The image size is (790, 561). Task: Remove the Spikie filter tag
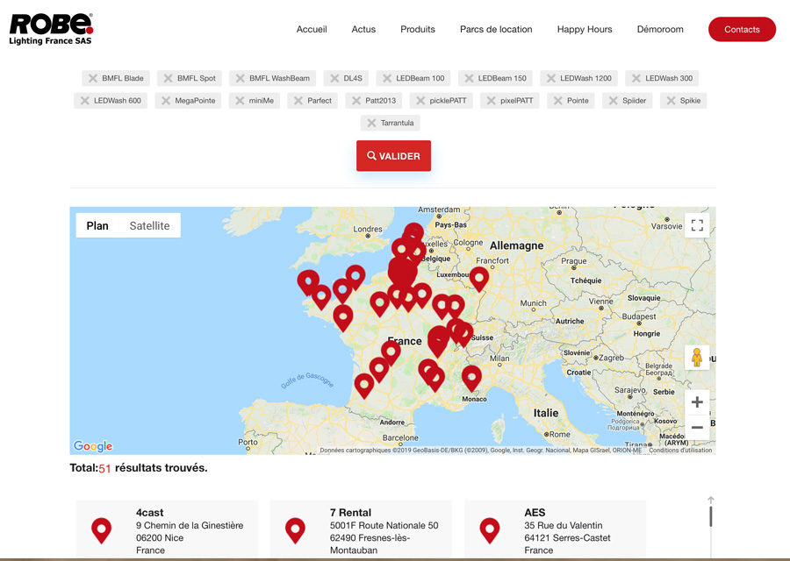click(x=671, y=101)
